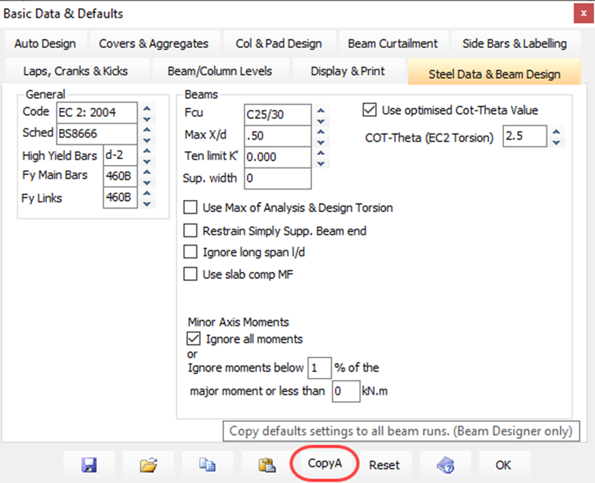Image resolution: width=595 pixels, height=483 pixels.
Task: Tick Ignore long span l/d option
Action: pyautogui.click(x=190, y=252)
